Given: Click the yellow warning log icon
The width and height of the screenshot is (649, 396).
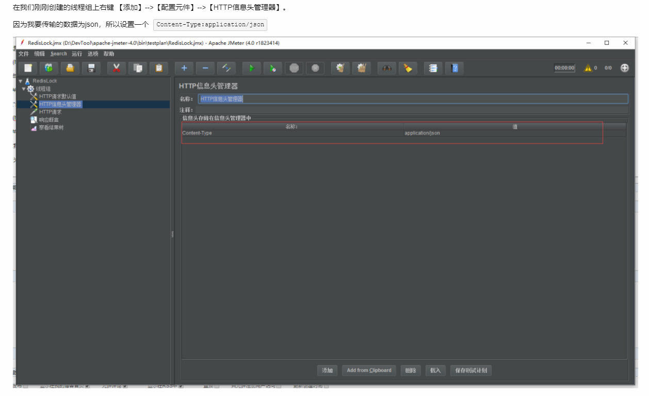Looking at the screenshot, I should pos(588,68).
